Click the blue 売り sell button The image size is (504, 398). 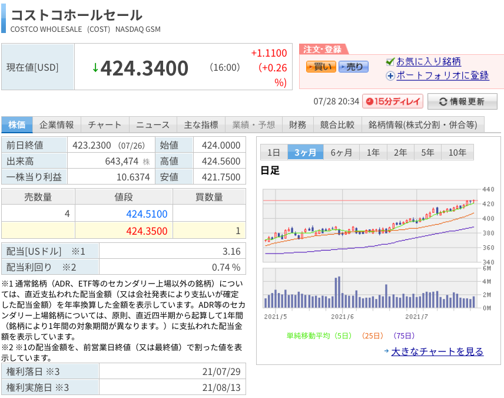353,67
